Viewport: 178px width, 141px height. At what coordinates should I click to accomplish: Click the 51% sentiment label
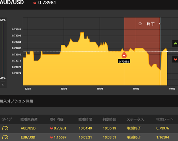tap(3, 20)
